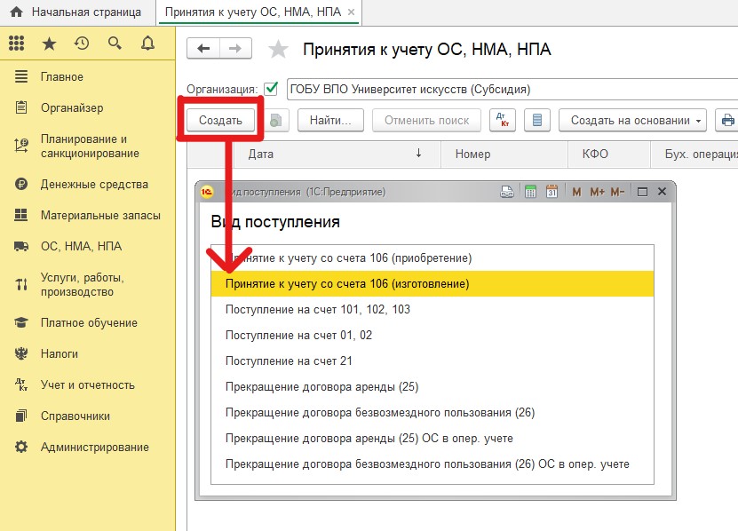738x531 pixels.
Task: Select Принятие к учету со счета 106 (изготовление)
Action: click(x=432, y=284)
